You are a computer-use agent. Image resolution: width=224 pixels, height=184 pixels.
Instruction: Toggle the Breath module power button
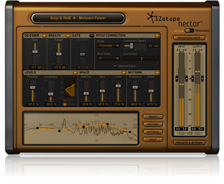tap(68, 36)
